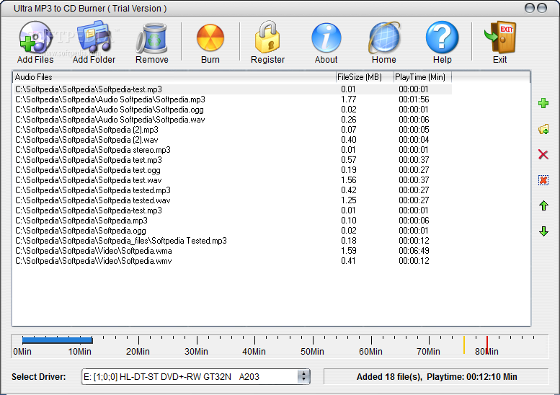This screenshot has width=560, height=395.
Task: Click the red X remove side icon
Action: point(543,154)
